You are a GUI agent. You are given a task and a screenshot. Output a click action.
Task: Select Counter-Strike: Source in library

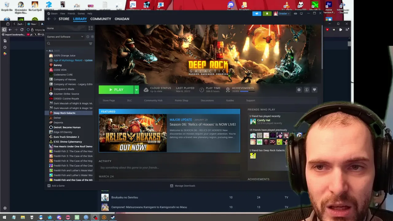[x=66, y=94]
